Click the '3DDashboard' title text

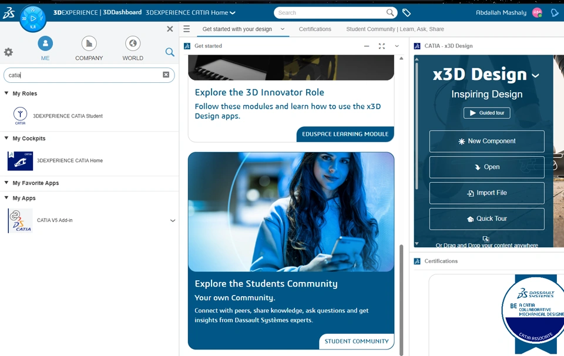122,12
